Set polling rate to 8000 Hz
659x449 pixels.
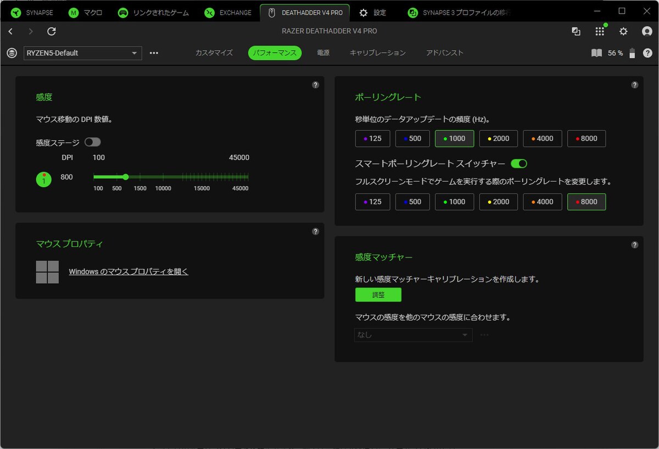point(587,138)
